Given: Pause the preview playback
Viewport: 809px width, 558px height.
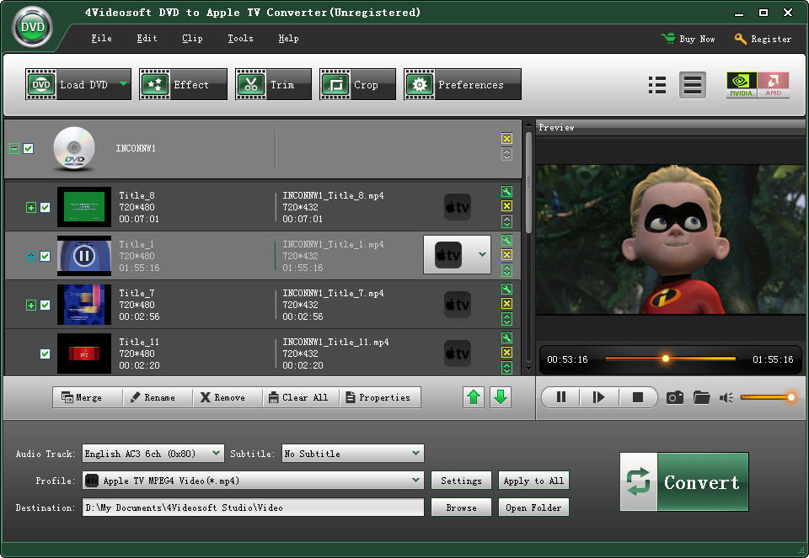Looking at the screenshot, I should [x=561, y=397].
